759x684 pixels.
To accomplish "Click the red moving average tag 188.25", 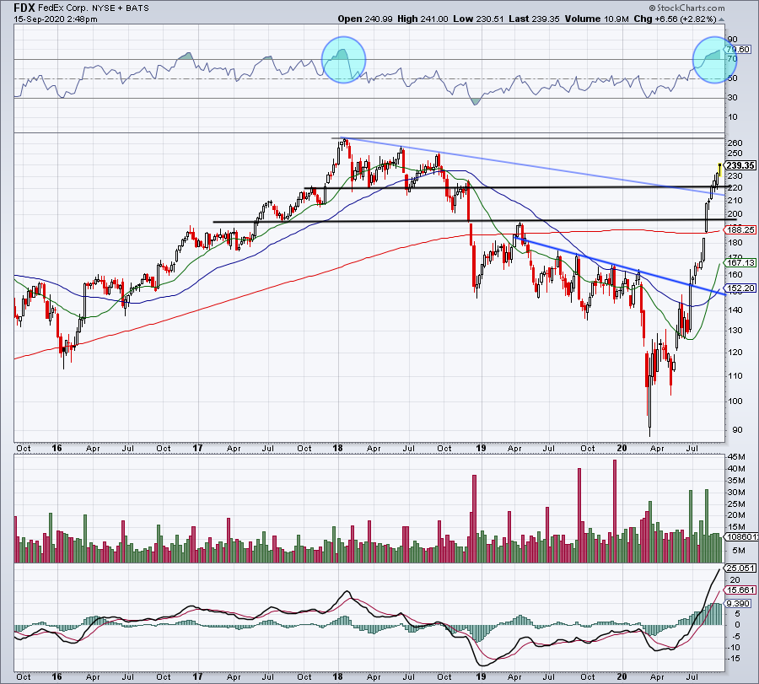I will pyautogui.click(x=740, y=230).
